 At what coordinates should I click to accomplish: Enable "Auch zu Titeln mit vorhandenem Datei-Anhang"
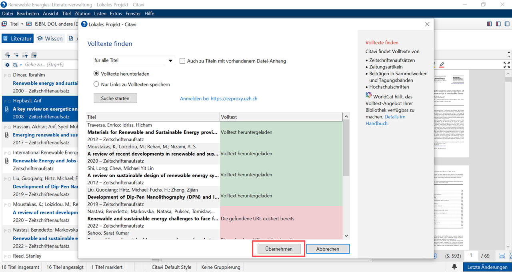coord(182,61)
